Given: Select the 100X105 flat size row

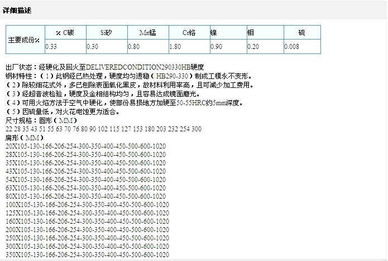Looking at the screenshot, I should pyautogui.click(x=87, y=205).
